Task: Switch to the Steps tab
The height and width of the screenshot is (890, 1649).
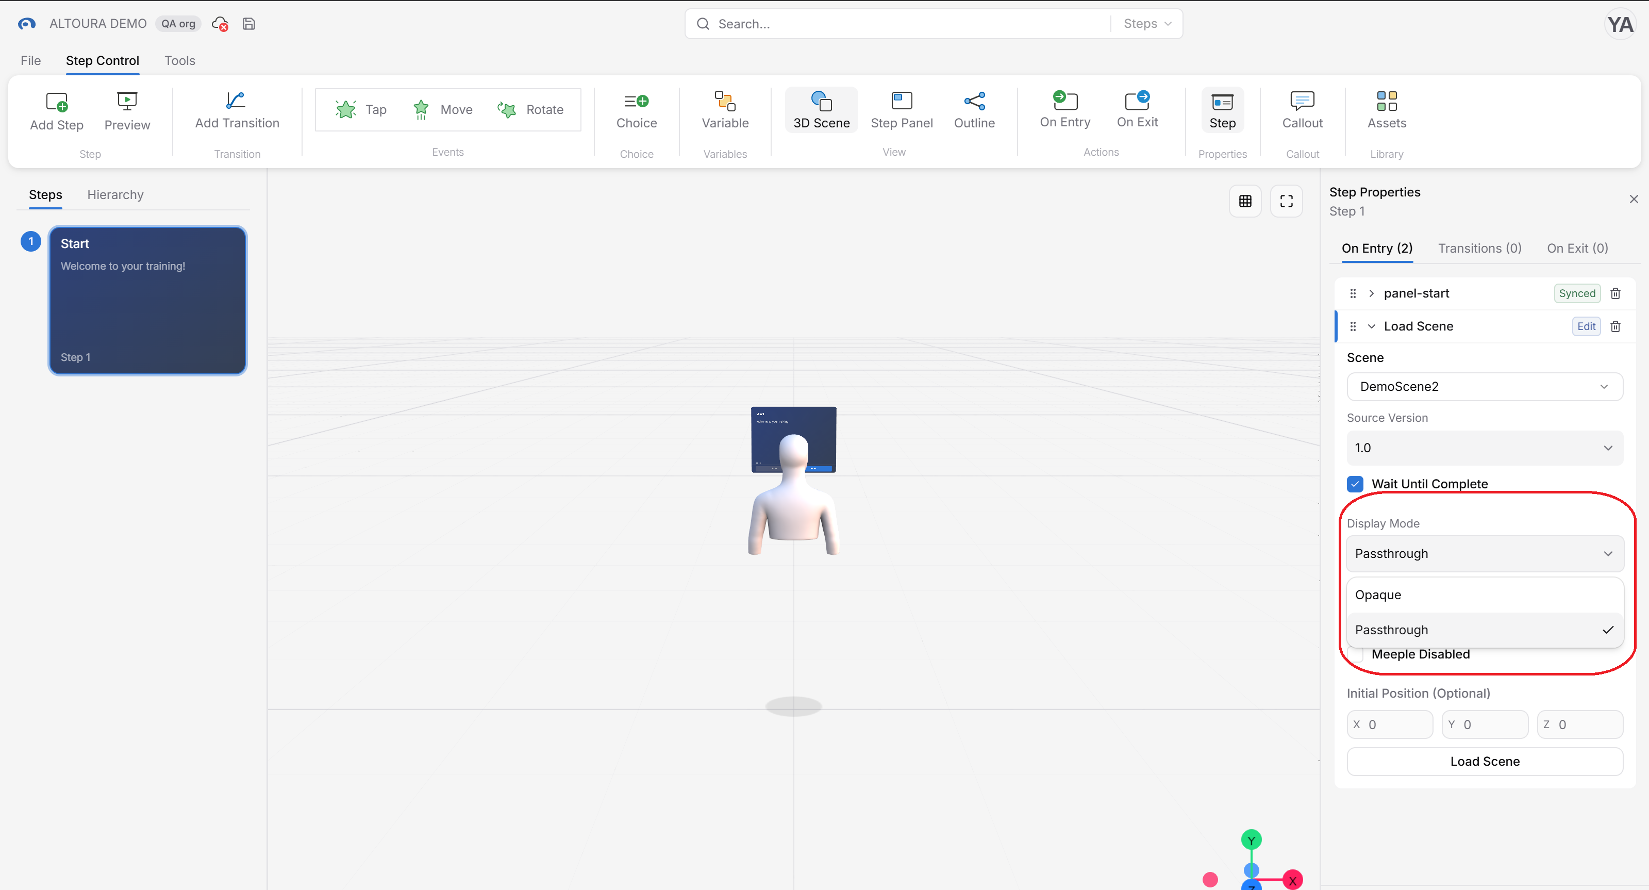Action: (45, 194)
